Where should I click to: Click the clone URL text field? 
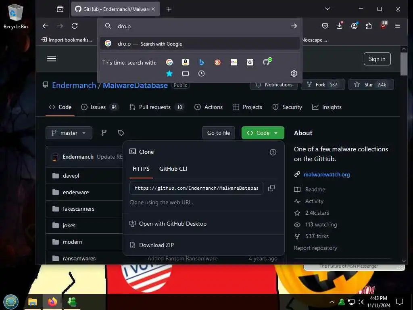pos(196,188)
